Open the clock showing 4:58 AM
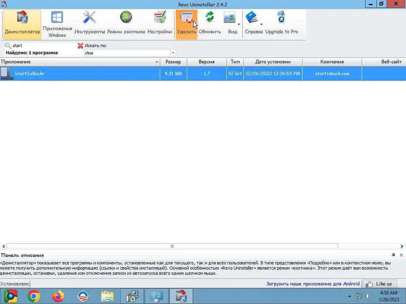Image resolution: width=406 pixels, height=304 pixels. 389,296
